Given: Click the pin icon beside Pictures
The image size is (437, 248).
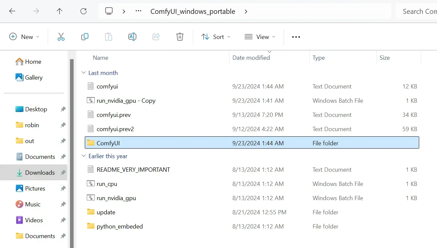Looking at the screenshot, I should [x=63, y=189].
